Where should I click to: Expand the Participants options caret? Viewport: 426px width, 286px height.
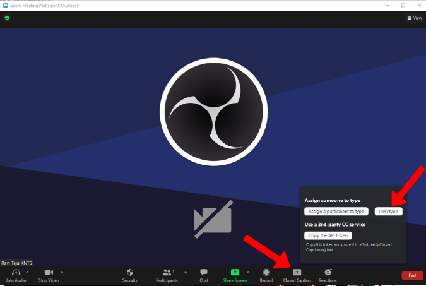click(x=186, y=272)
